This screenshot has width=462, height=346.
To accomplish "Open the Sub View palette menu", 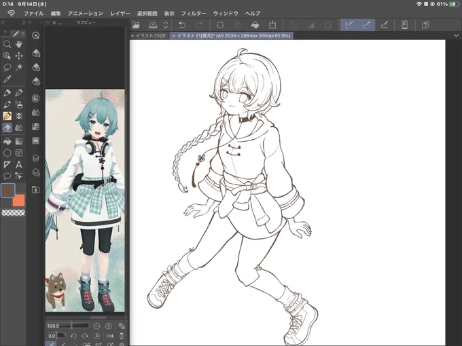I will (x=49, y=22).
